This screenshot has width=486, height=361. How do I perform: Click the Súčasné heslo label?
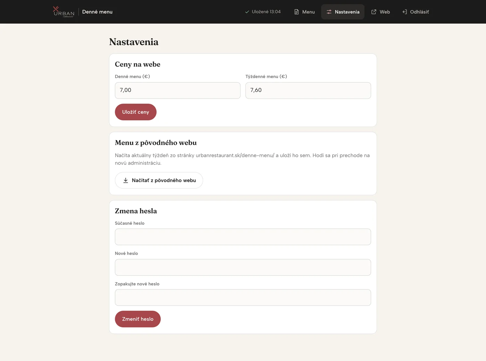(129, 223)
